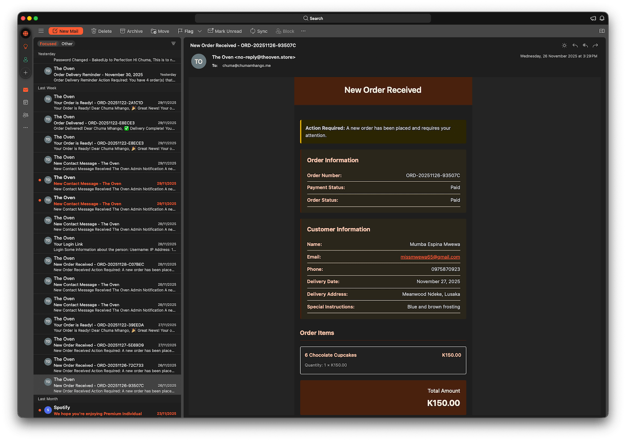The width and height of the screenshot is (626, 441).
Task: Click the Search field at the top
Action: (x=313, y=18)
